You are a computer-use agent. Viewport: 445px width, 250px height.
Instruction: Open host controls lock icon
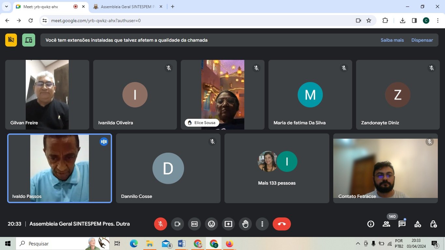(x=433, y=224)
